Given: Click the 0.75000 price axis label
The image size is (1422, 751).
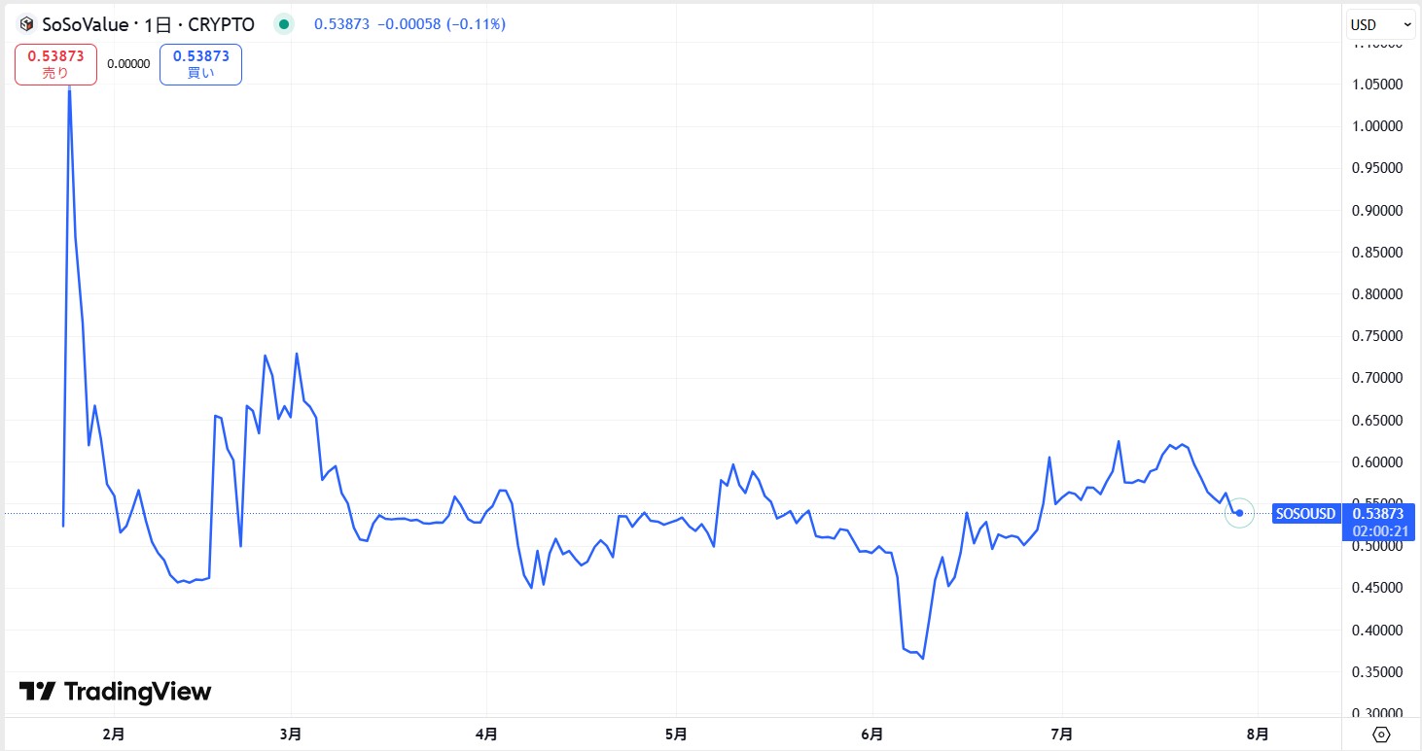Looking at the screenshot, I should (1377, 336).
